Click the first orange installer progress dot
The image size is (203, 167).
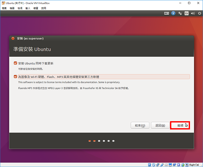(89, 141)
